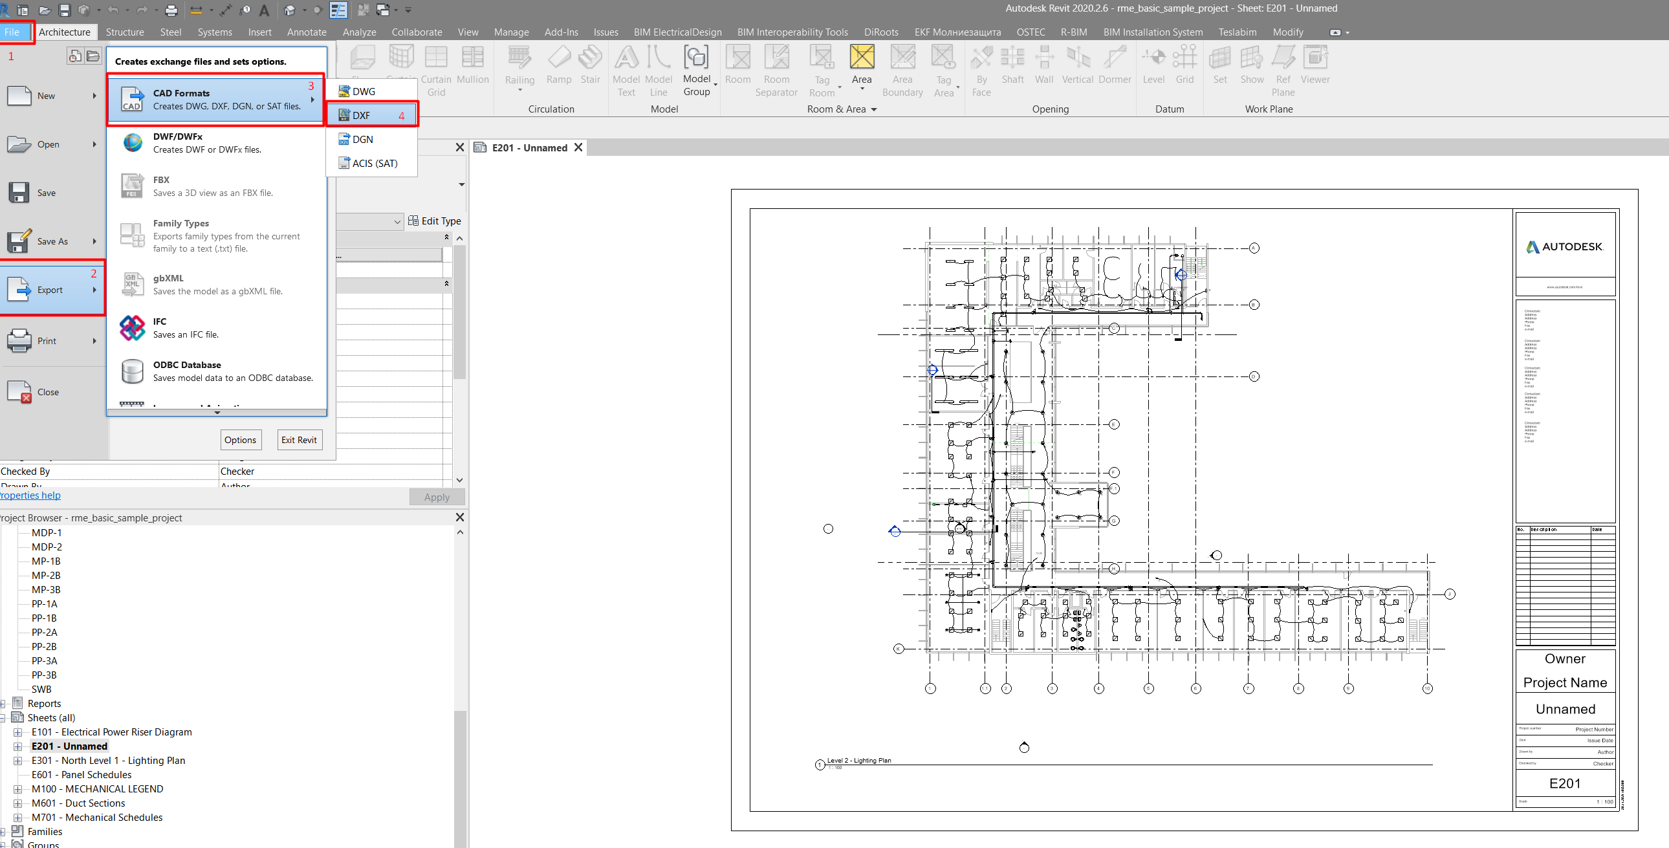Screen dimensions: 1669x848
Task: Click the Grid datum tool
Action: point(1185,65)
